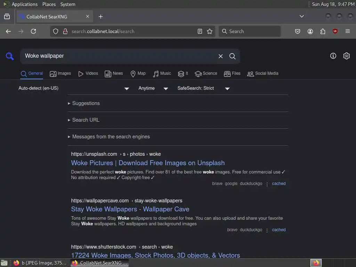Go back with browser back arrow
356x267 pixels.
point(8,31)
